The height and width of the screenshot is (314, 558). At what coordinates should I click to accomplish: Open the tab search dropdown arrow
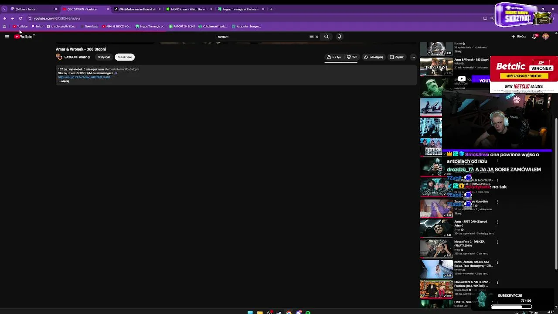[4, 9]
